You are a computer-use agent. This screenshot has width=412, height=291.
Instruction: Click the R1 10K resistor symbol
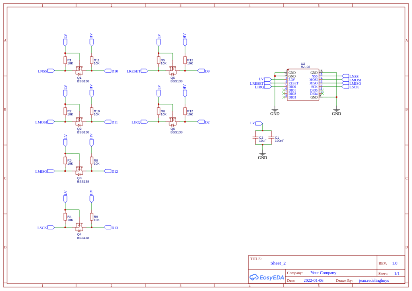coord(65,60)
